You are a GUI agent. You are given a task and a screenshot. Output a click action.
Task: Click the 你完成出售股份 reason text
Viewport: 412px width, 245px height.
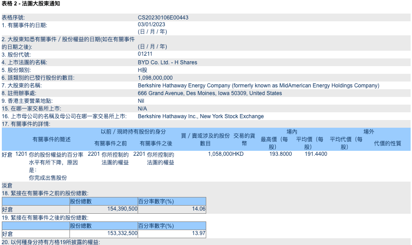pos(48,178)
